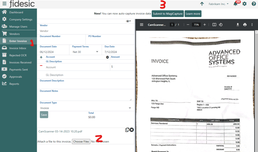Click the GL Description input field
The image size is (258, 152).
tap(89, 75)
